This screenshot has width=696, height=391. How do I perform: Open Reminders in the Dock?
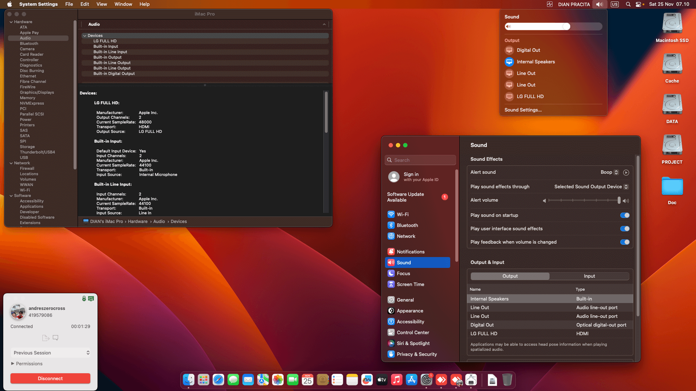click(337, 379)
